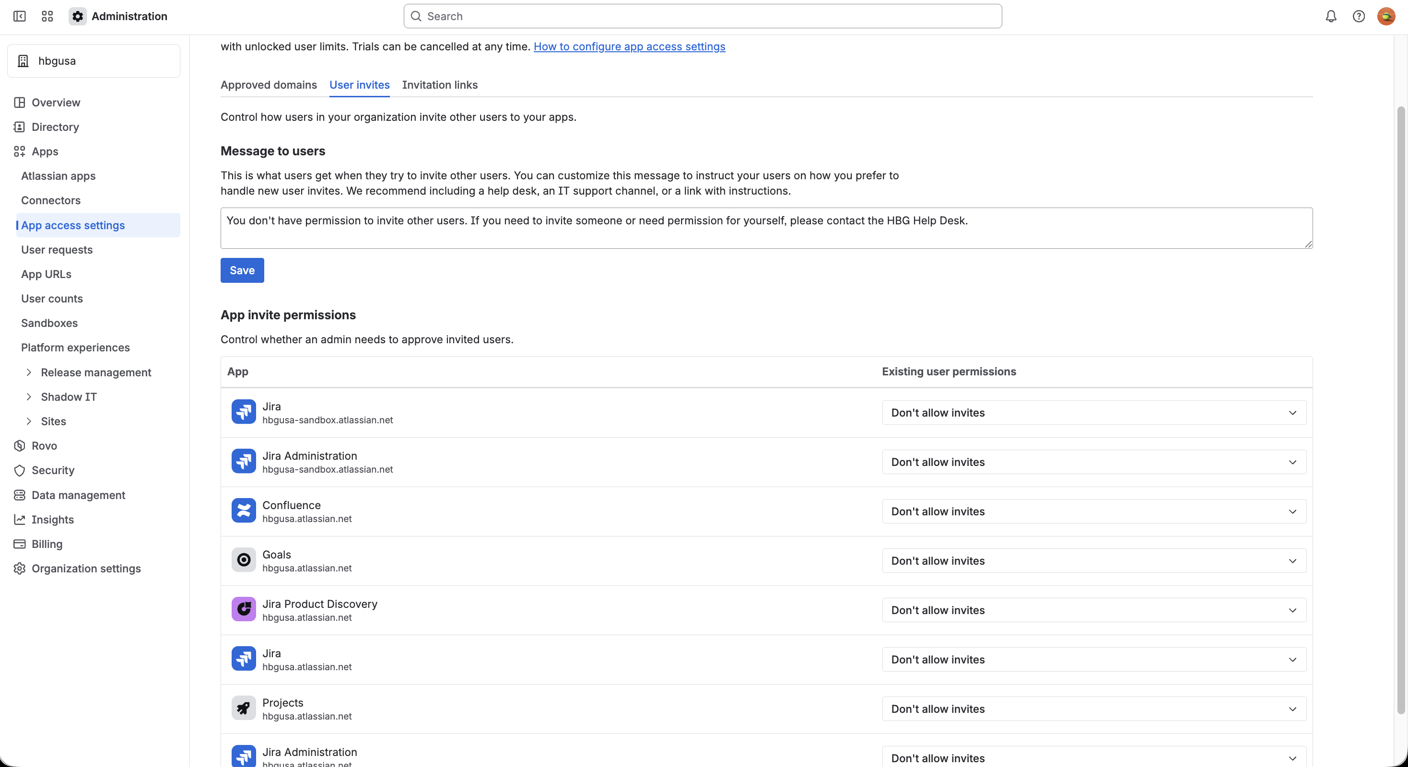Open Connectors in sidebar
1408x767 pixels.
tap(51, 200)
